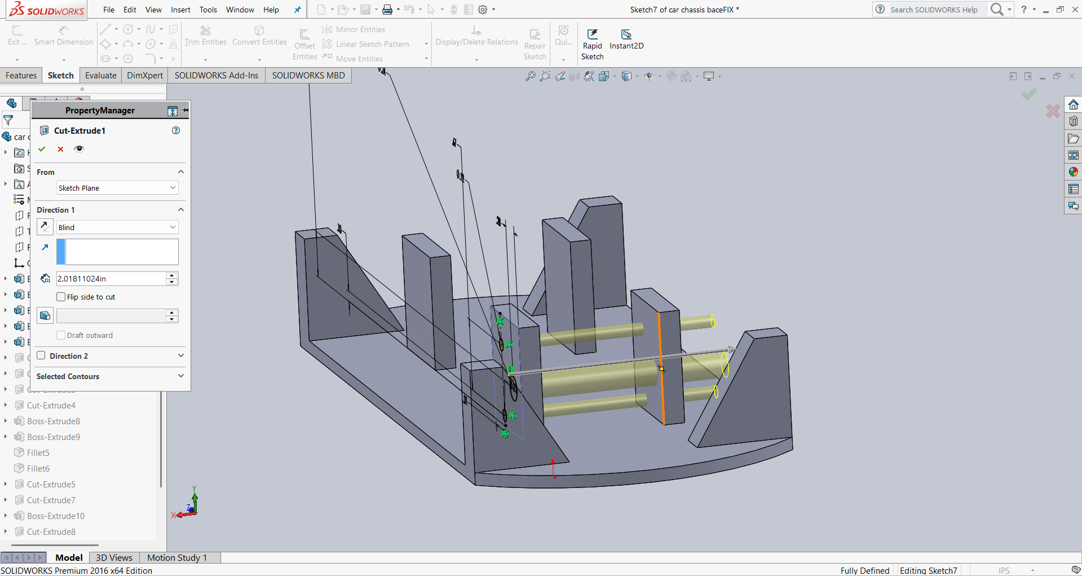Click filter funnel icon in feature tree
This screenshot has width=1082, height=576.
pyautogui.click(x=8, y=120)
